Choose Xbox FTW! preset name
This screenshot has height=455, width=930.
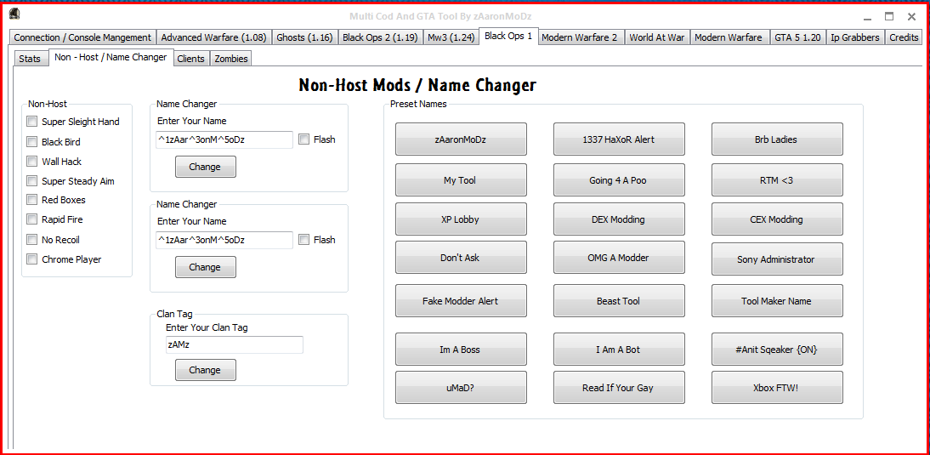(x=777, y=387)
